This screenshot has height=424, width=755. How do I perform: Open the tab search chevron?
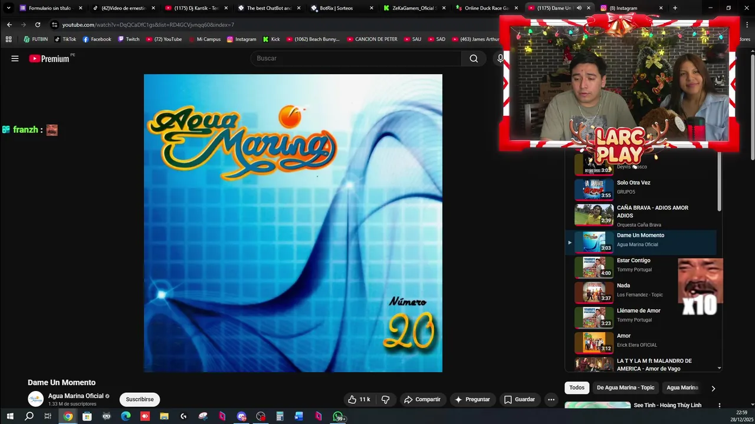pos(8,8)
